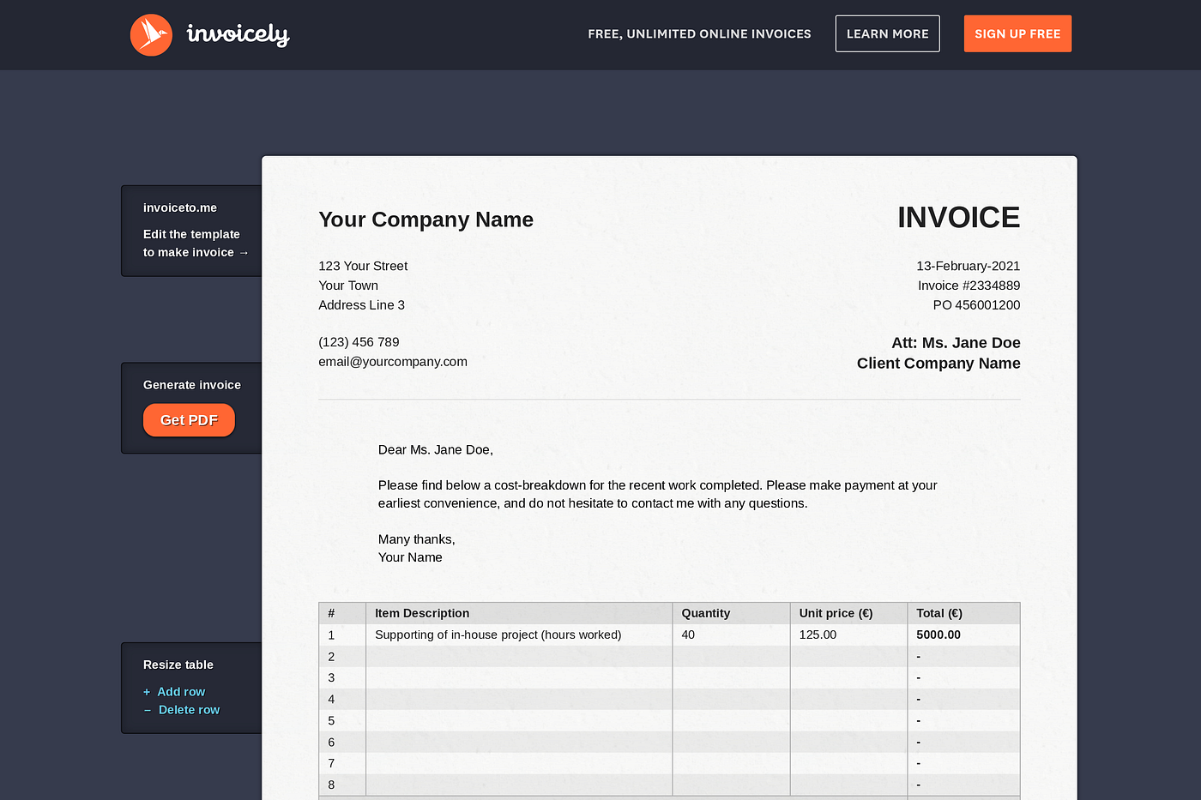Edit the Client Company Name field
The height and width of the screenshot is (800, 1201).
click(938, 364)
